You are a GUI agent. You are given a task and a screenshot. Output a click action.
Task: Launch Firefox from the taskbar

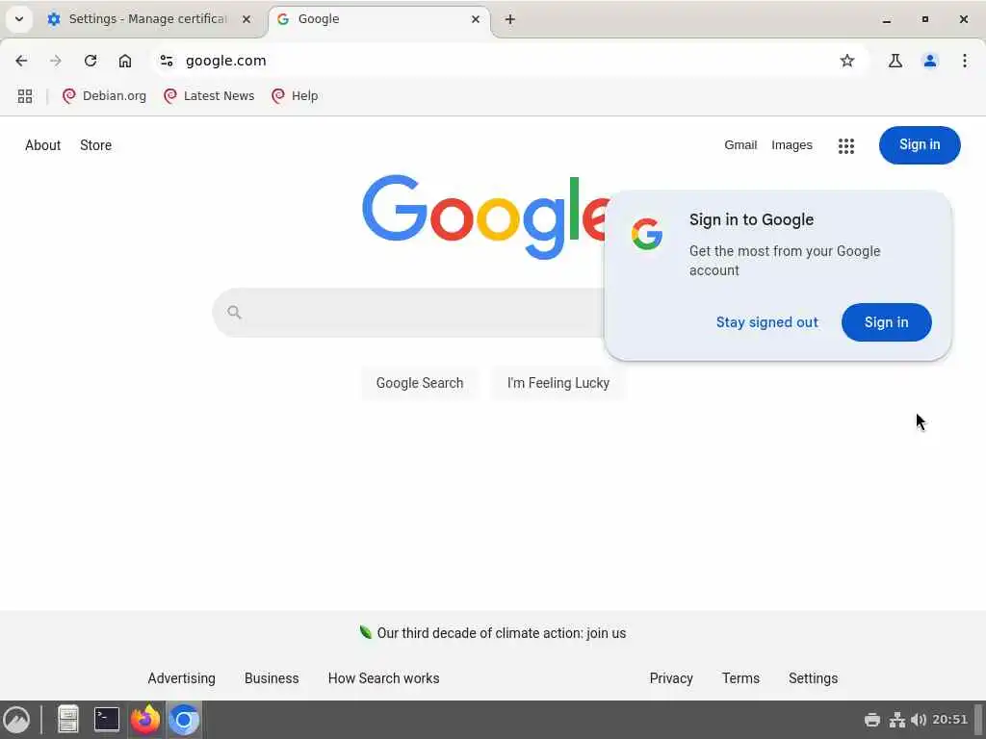click(145, 720)
